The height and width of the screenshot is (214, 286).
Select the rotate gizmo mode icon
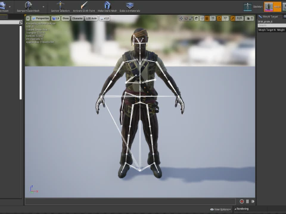click(x=186, y=18)
